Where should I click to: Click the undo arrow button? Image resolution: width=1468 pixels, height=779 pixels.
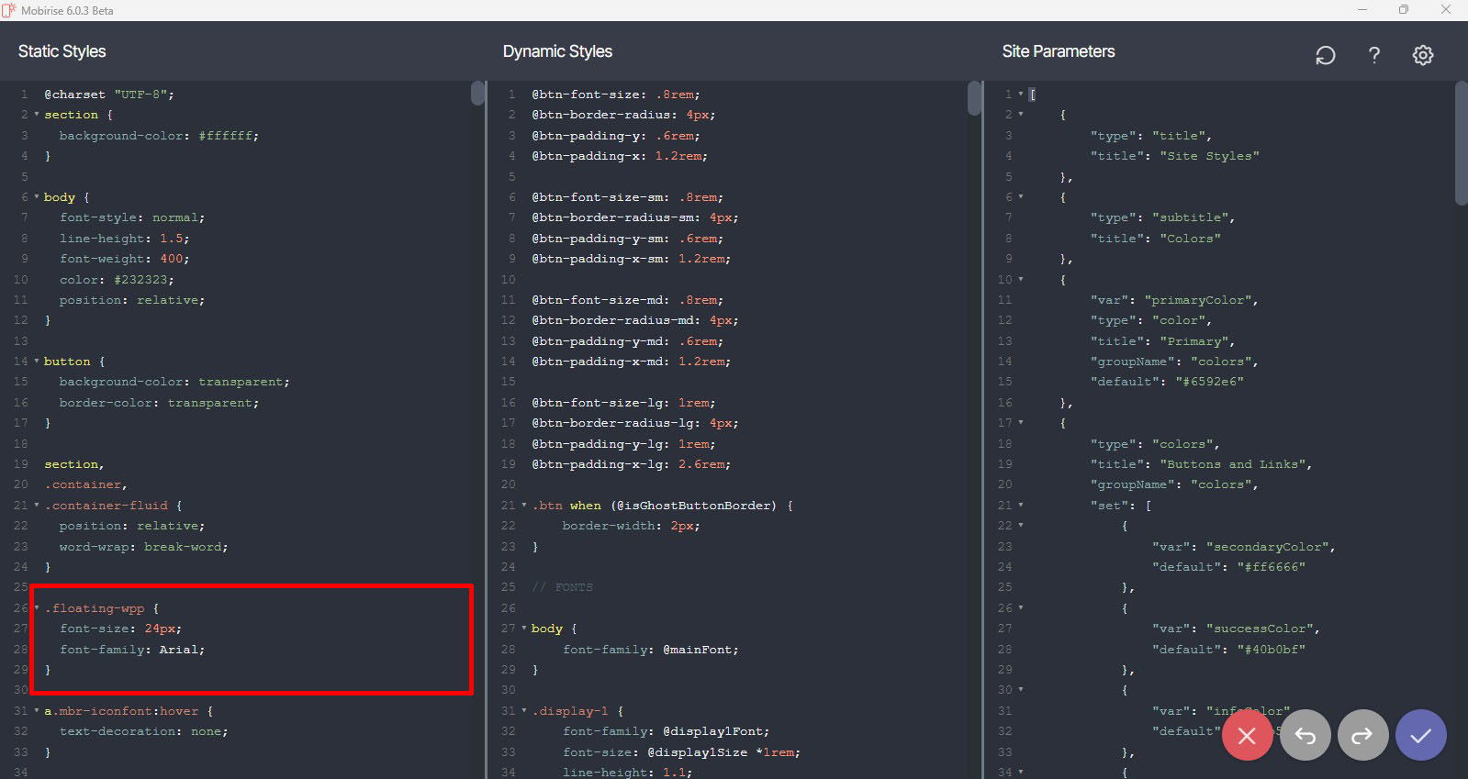(x=1305, y=735)
